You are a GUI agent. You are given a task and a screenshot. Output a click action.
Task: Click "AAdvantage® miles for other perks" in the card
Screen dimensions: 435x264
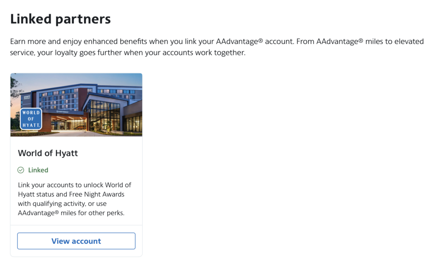71,213
